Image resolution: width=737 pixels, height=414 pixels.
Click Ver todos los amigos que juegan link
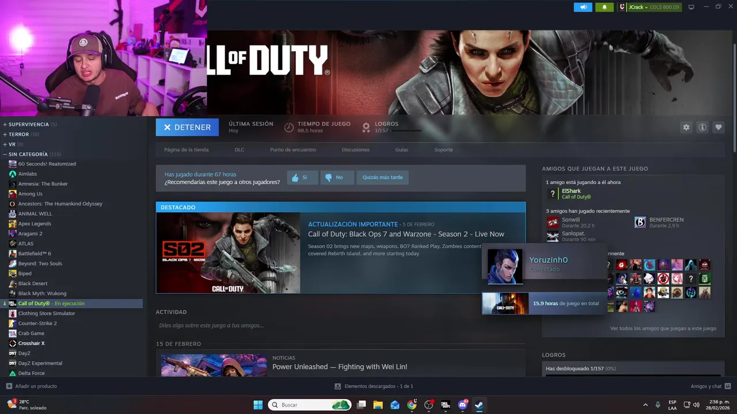pos(663,328)
